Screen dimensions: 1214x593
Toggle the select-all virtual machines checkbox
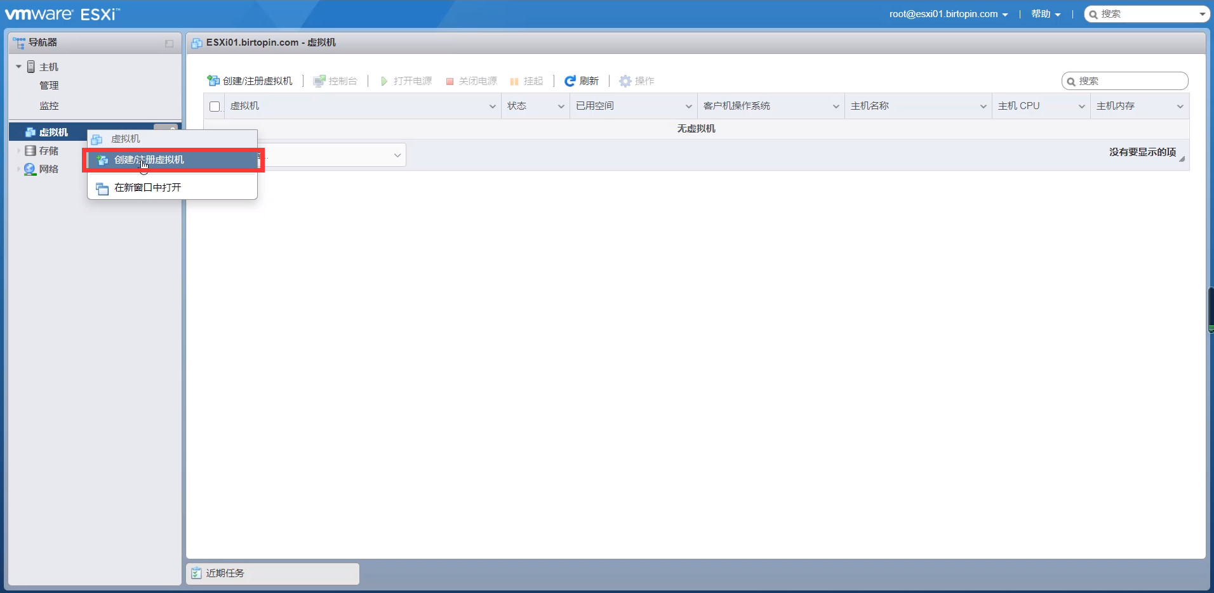point(215,107)
